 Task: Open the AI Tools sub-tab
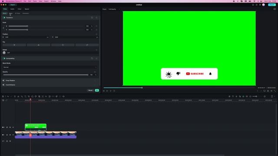(17, 13)
